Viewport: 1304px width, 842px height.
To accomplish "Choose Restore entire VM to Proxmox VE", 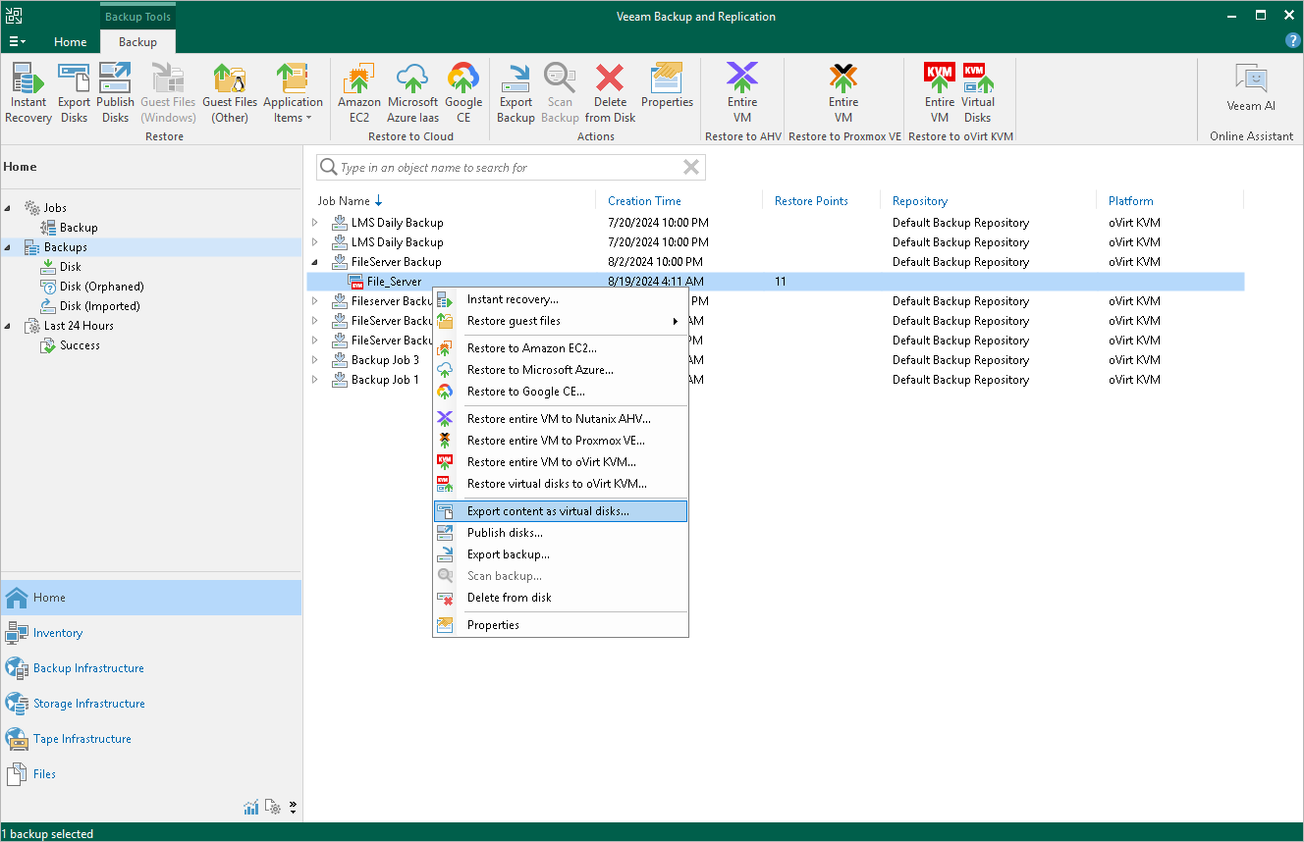I will 561,441.
